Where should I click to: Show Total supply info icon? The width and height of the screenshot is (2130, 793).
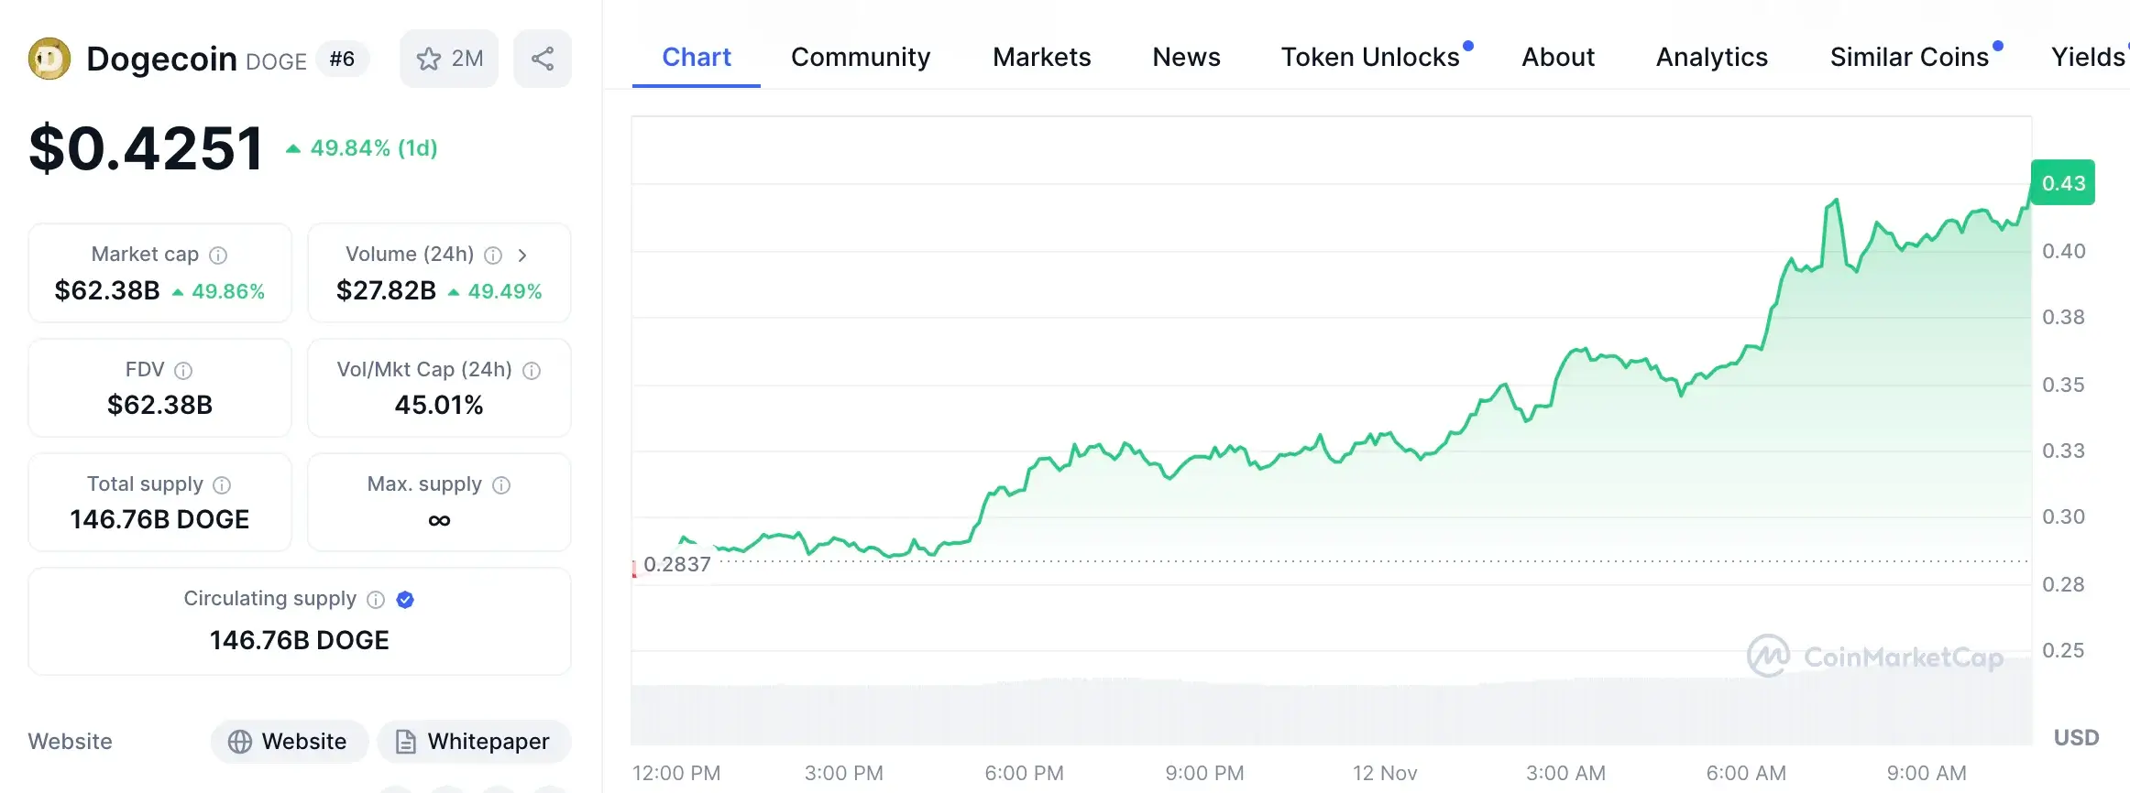(222, 485)
